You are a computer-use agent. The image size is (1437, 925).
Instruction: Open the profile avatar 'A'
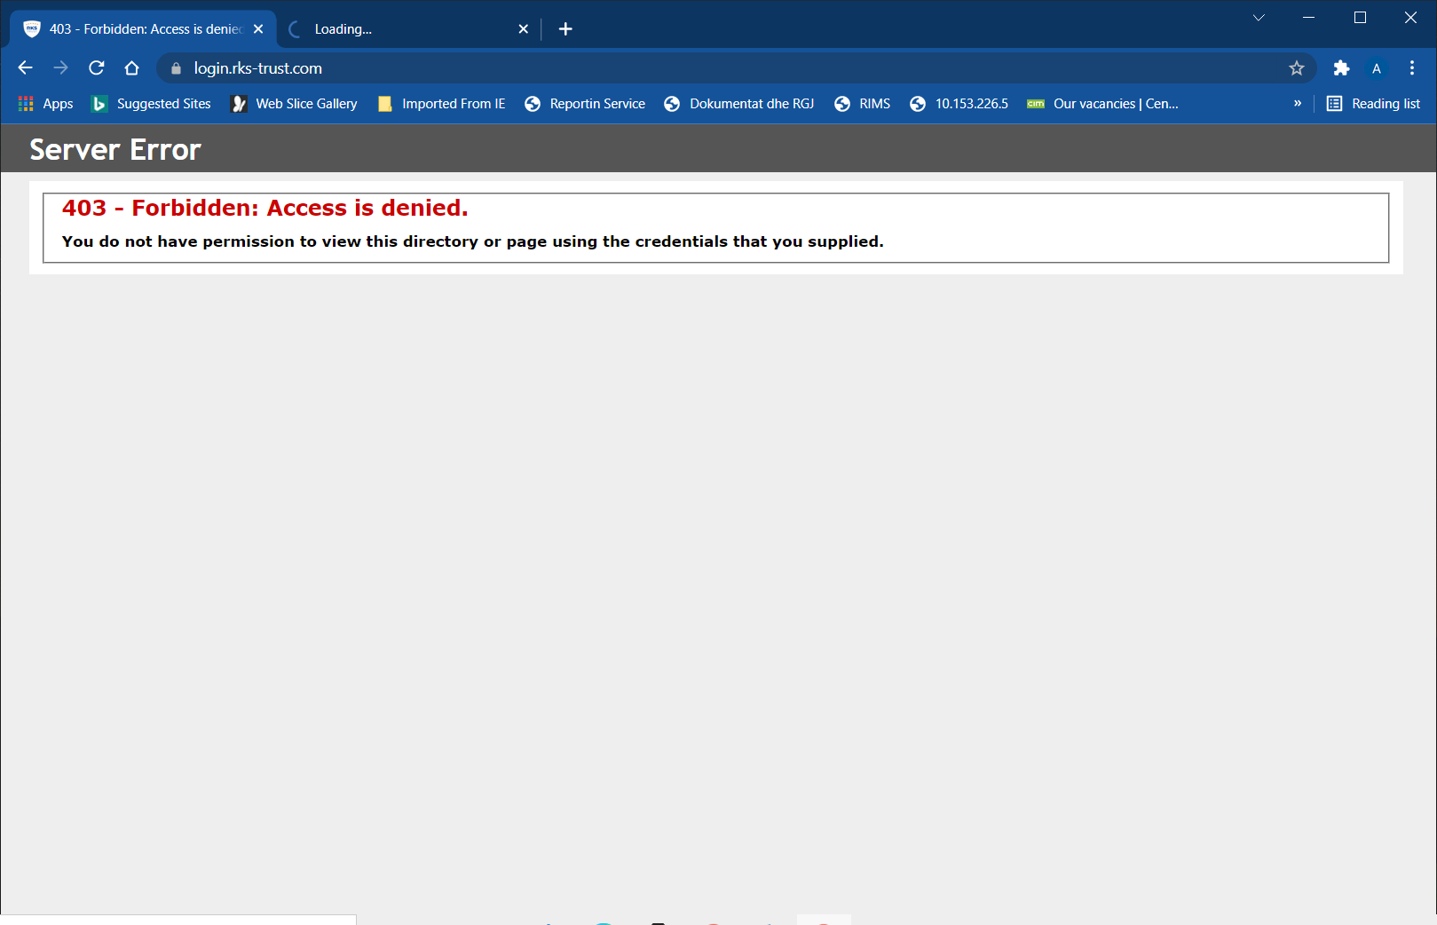(1377, 68)
